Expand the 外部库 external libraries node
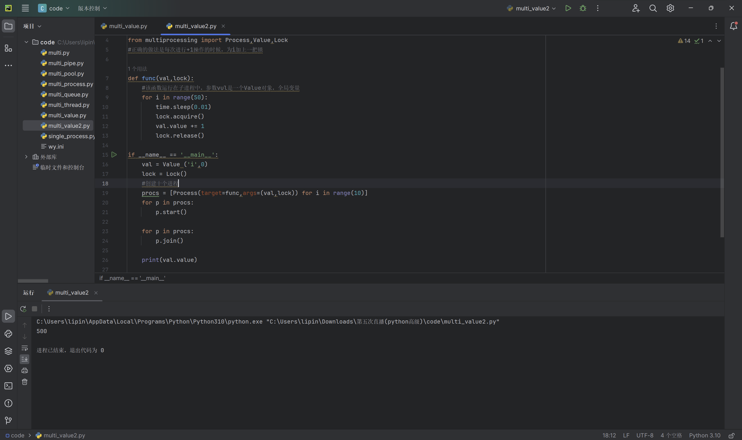Viewport: 742px width, 440px height. pyautogui.click(x=26, y=157)
